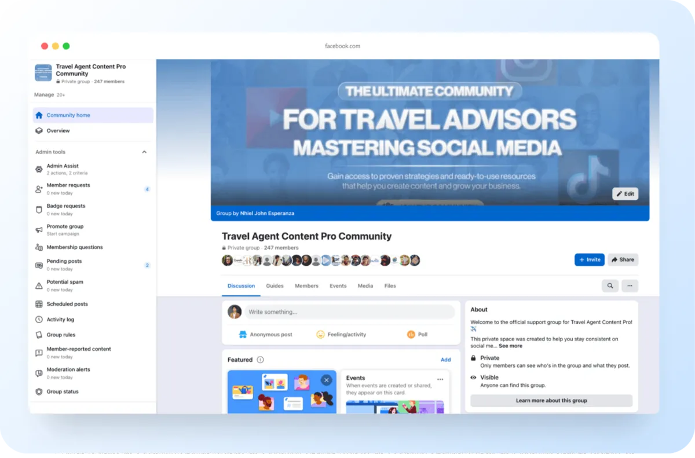Open the Member requests count badge 4
Viewport: 695px width, 458px height.
pos(147,189)
